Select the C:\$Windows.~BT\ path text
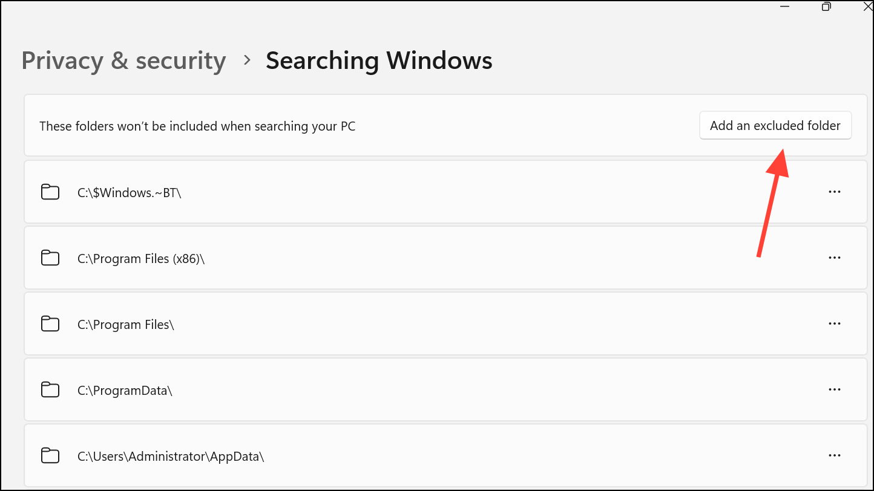The width and height of the screenshot is (874, 491). [x=130, y=192]
